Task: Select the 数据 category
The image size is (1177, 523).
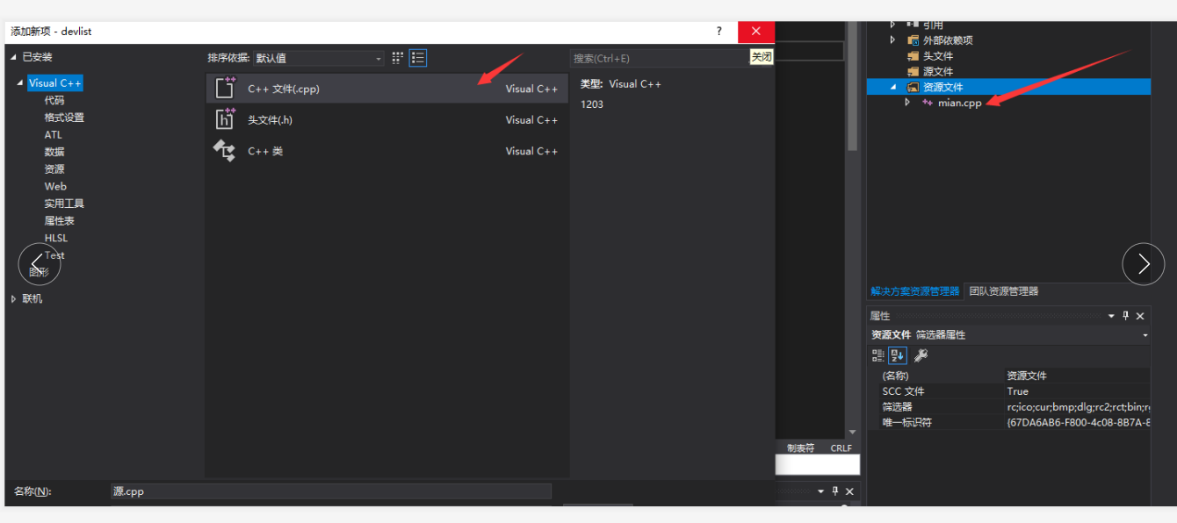Action: click(x=54, y=152)
